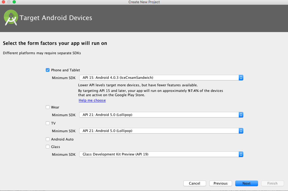Open the Wear Minimum SDK dropdown
This screenshot has height=191, width=288.
tap(161, 115)
